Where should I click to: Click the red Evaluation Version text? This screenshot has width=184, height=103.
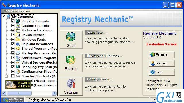[x=162, y=44]
